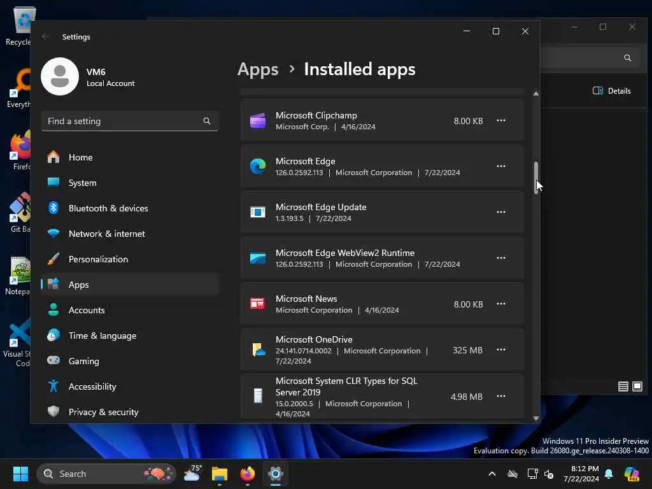Click the SQL Server CLR Types app icon
Screen dimensions: 652x489
259,395
